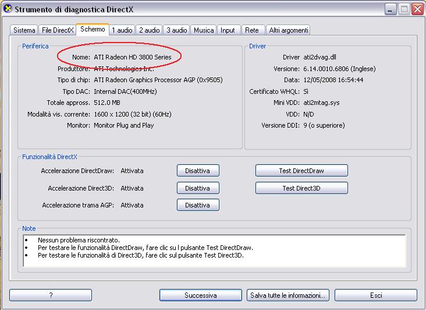Click the Internal DAC(400MHz) value
The width and height of the screenshot is (426, 310).
[x=125, y=91]
